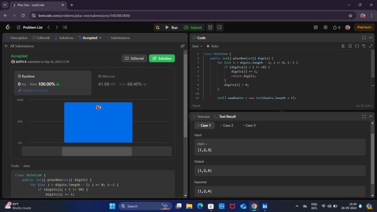The width and height of the screenshot is (377, 212).
Task: Toggle the bookmark icon in editor
Action: [x=350, y=46]
